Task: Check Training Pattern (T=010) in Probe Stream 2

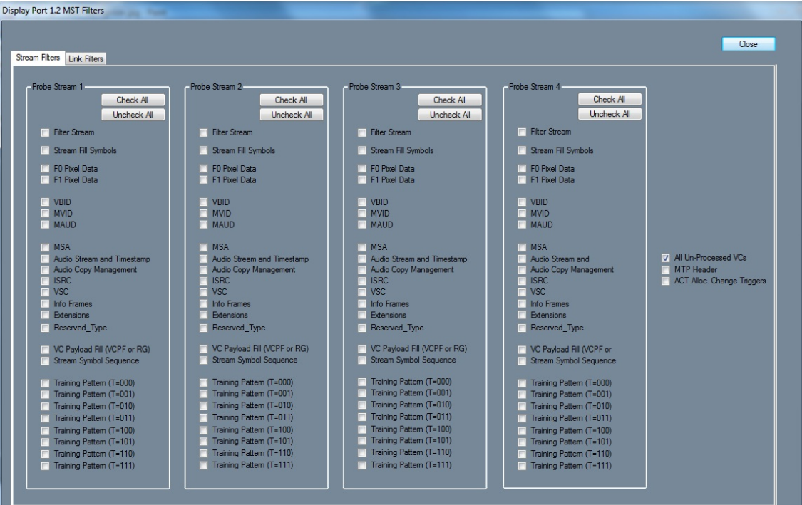Action: click(204, 406)
